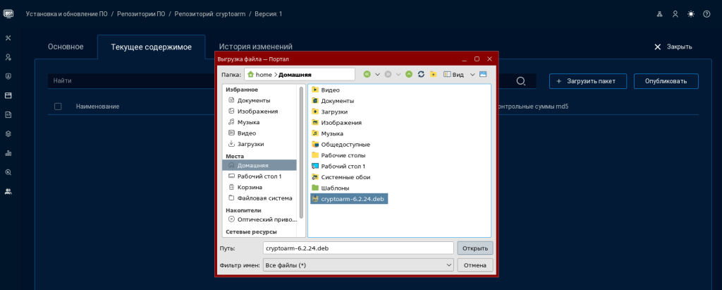Click the network hierarchy icon in header
Screen dimensions: 722x290
(660, 14)
